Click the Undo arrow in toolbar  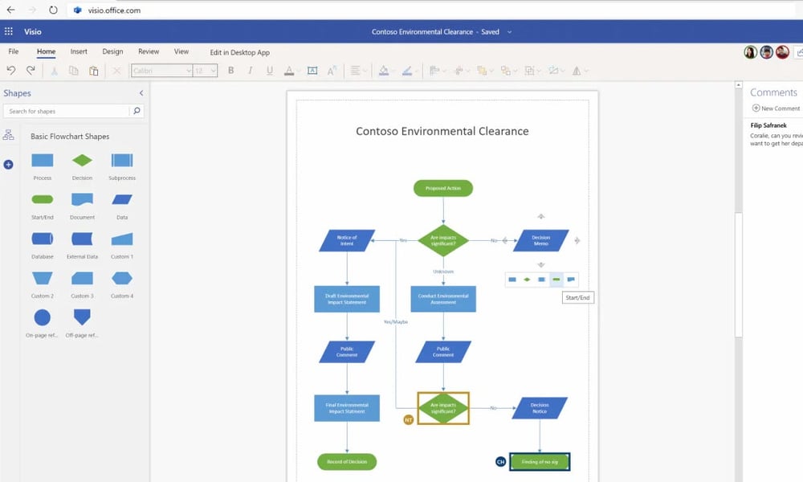pyautogui.click(x=12, y=71)
